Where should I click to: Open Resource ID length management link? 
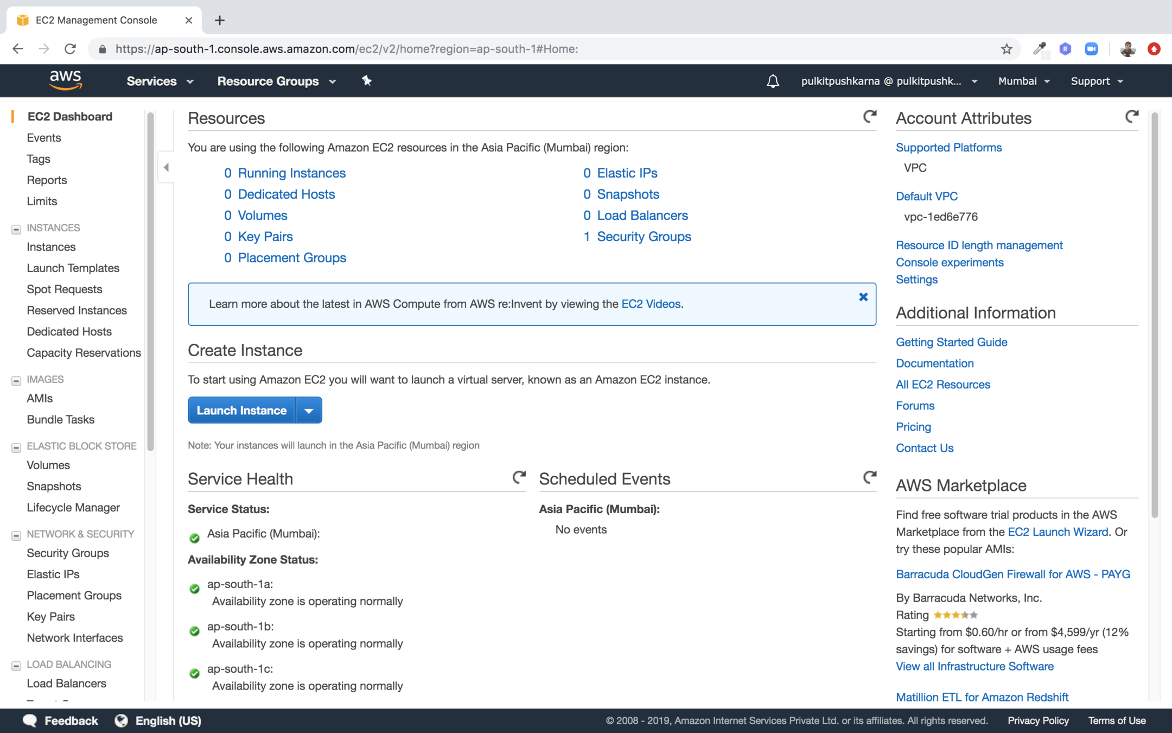tap(979, 245)
